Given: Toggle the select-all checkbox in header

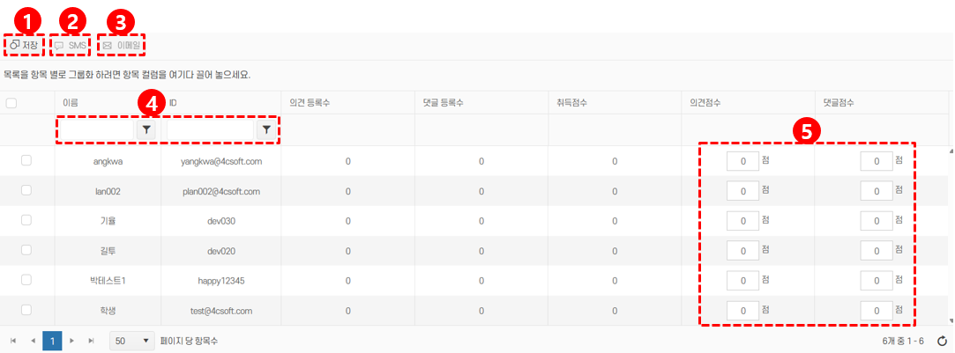Looking at the screenshot, I should pyautogui.click(x=11, y=103).
